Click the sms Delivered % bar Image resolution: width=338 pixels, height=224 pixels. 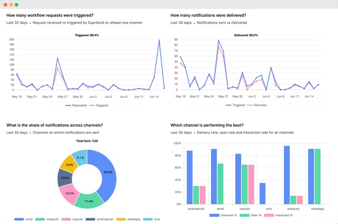262,194
